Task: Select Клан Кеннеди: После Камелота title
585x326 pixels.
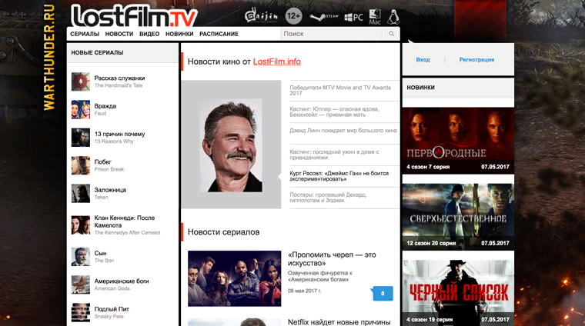Action: [x=124, y=221]
